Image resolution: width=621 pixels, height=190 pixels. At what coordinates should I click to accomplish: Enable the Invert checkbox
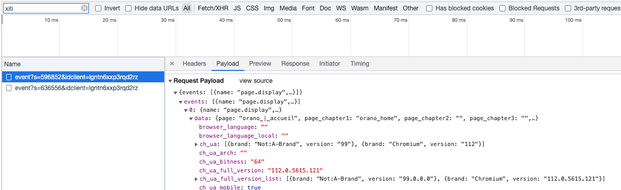tap(98, 8)
